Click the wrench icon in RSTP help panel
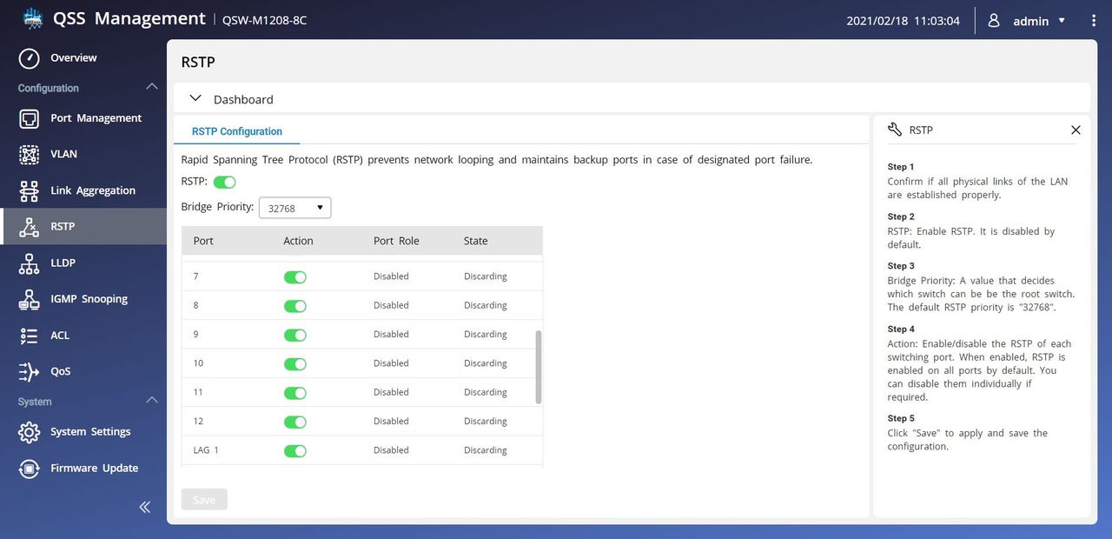 (x=895, y=130)
